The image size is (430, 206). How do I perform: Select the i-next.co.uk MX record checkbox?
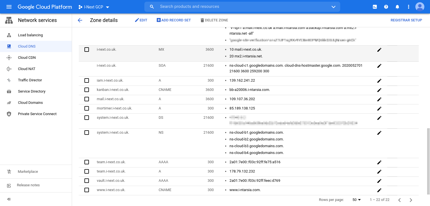tap(87, 50)
